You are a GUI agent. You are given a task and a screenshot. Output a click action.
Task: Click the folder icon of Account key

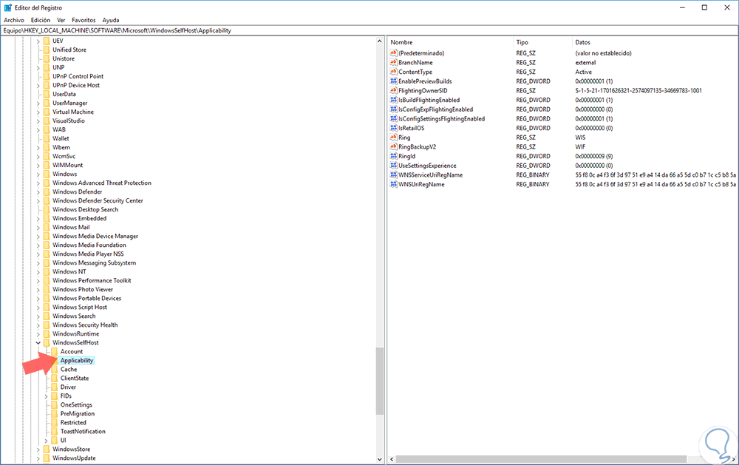[x=54, y=351]
